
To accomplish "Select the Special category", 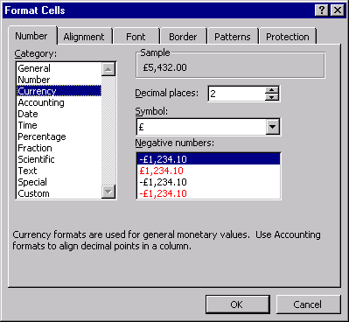I will point(59,182).
